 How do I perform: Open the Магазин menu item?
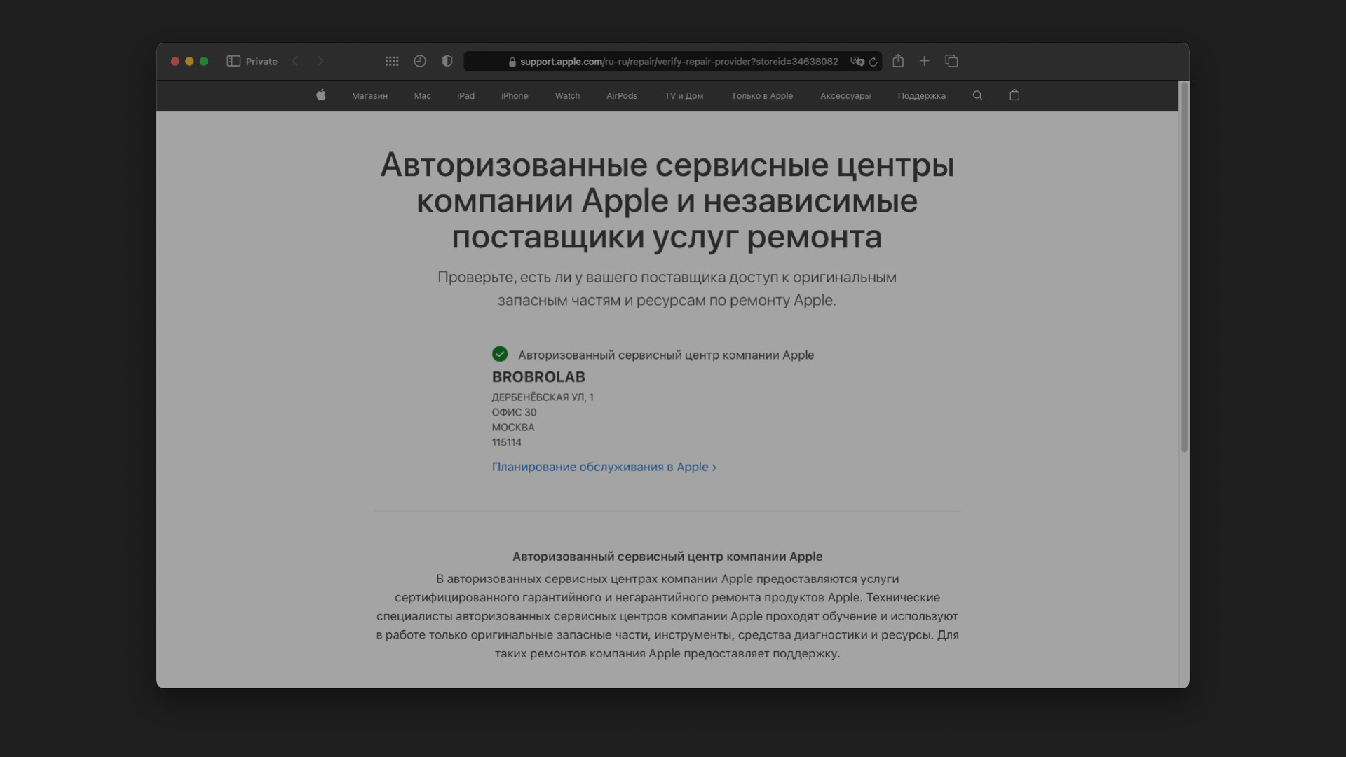pos(369,96)
